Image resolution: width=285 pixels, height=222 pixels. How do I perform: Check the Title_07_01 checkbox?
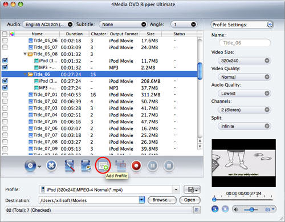pos(5,95)
